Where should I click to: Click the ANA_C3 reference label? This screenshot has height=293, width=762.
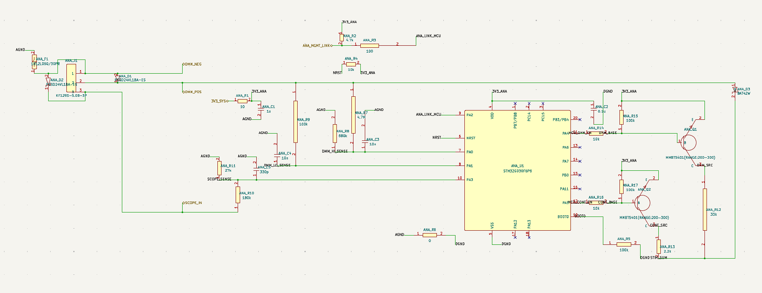(372, 140)
